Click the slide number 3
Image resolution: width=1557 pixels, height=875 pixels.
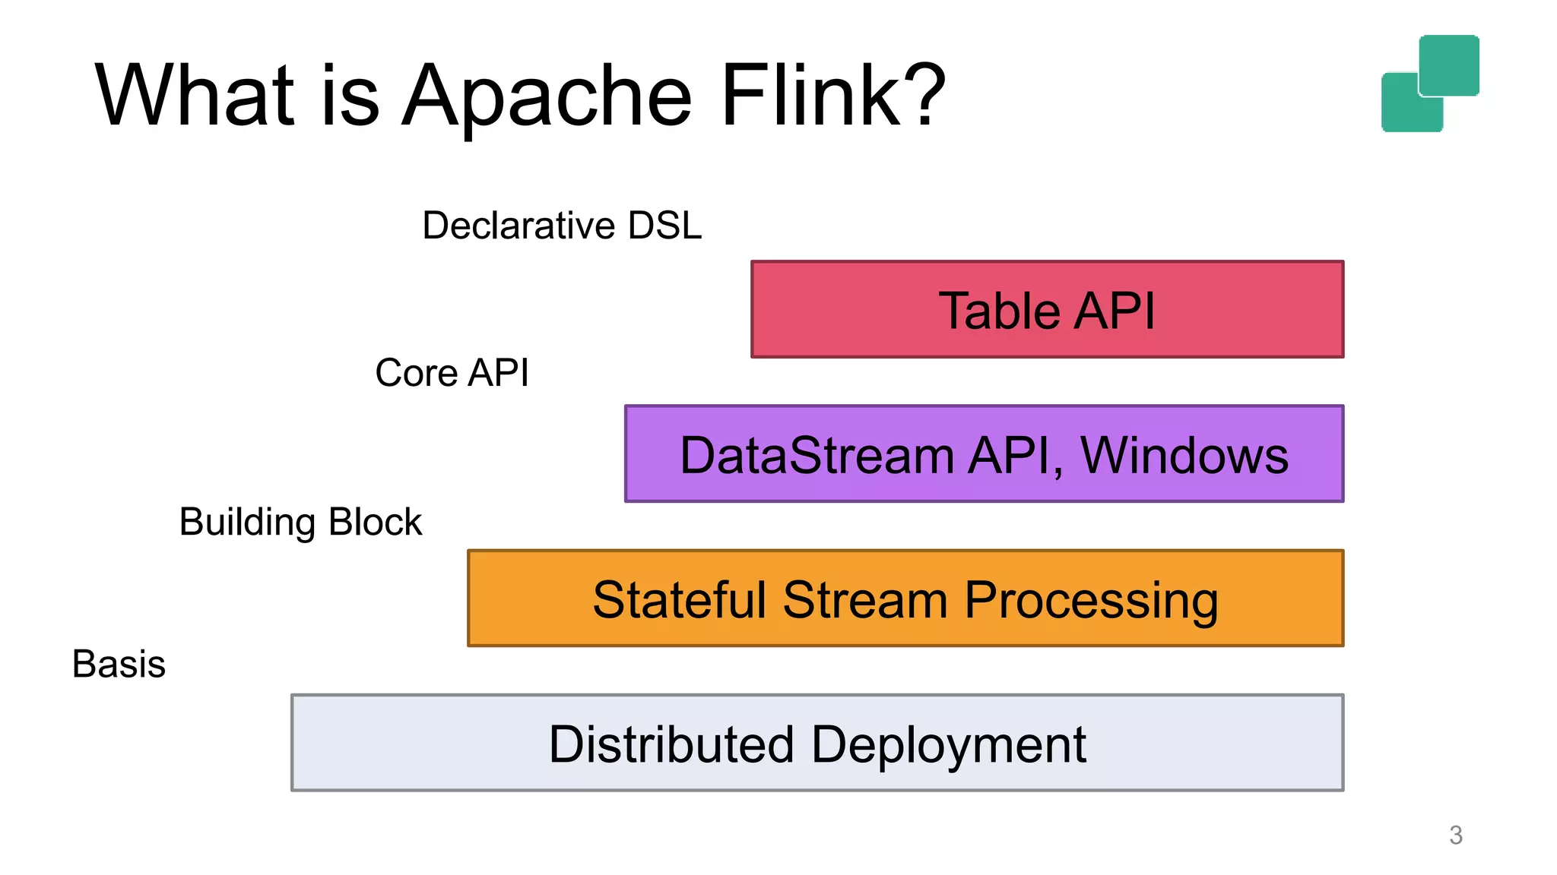click(x=1455, y=836)
